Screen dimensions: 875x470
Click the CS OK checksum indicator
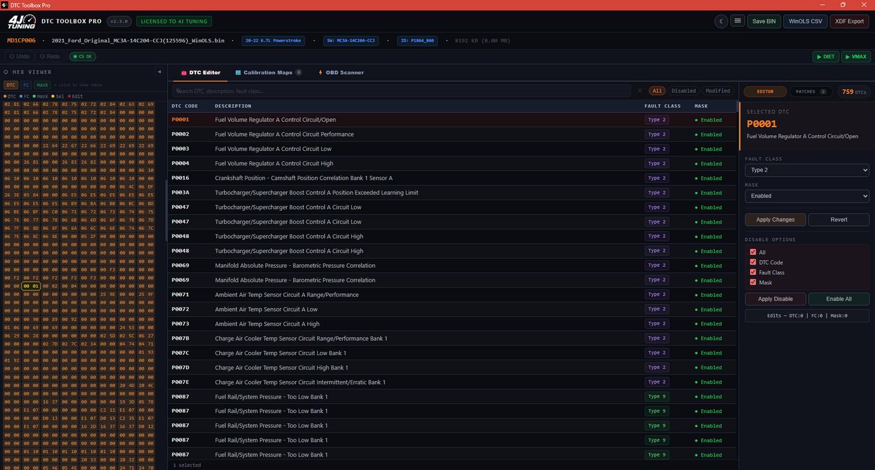[82, 56]
